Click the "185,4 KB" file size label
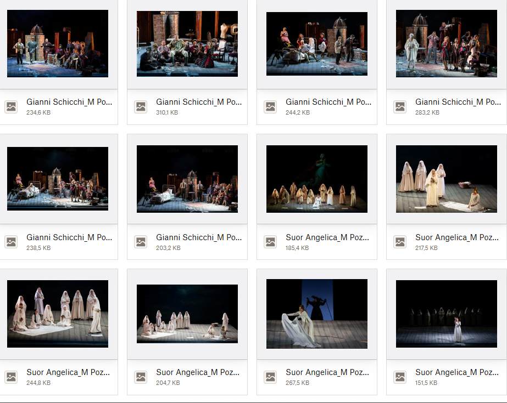Image resolution: width=507 pixels, height=403 pixels. click(x=297, y=248)
